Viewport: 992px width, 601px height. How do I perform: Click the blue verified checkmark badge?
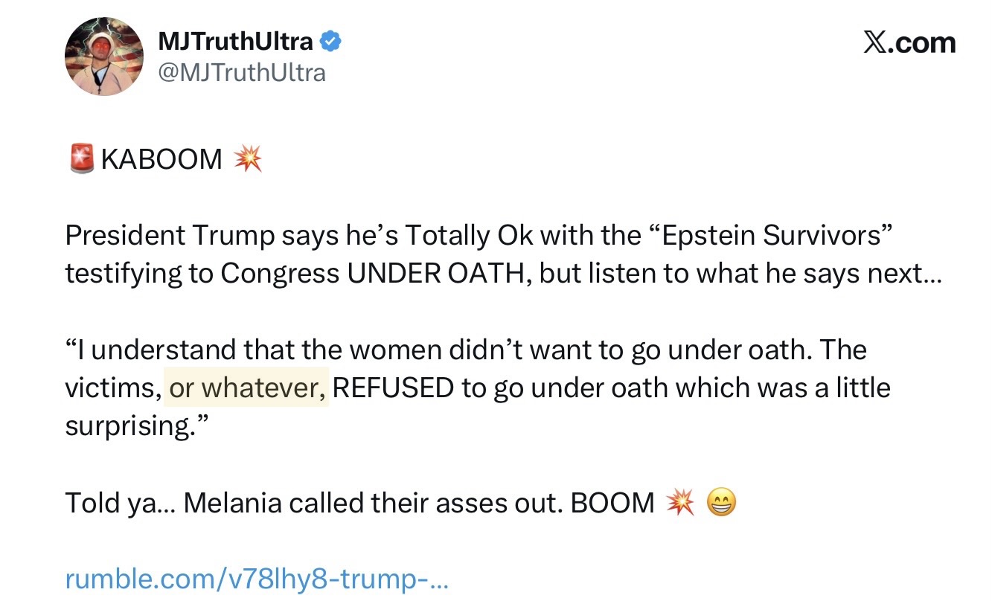pyautogui.click(x=330, y=42)
